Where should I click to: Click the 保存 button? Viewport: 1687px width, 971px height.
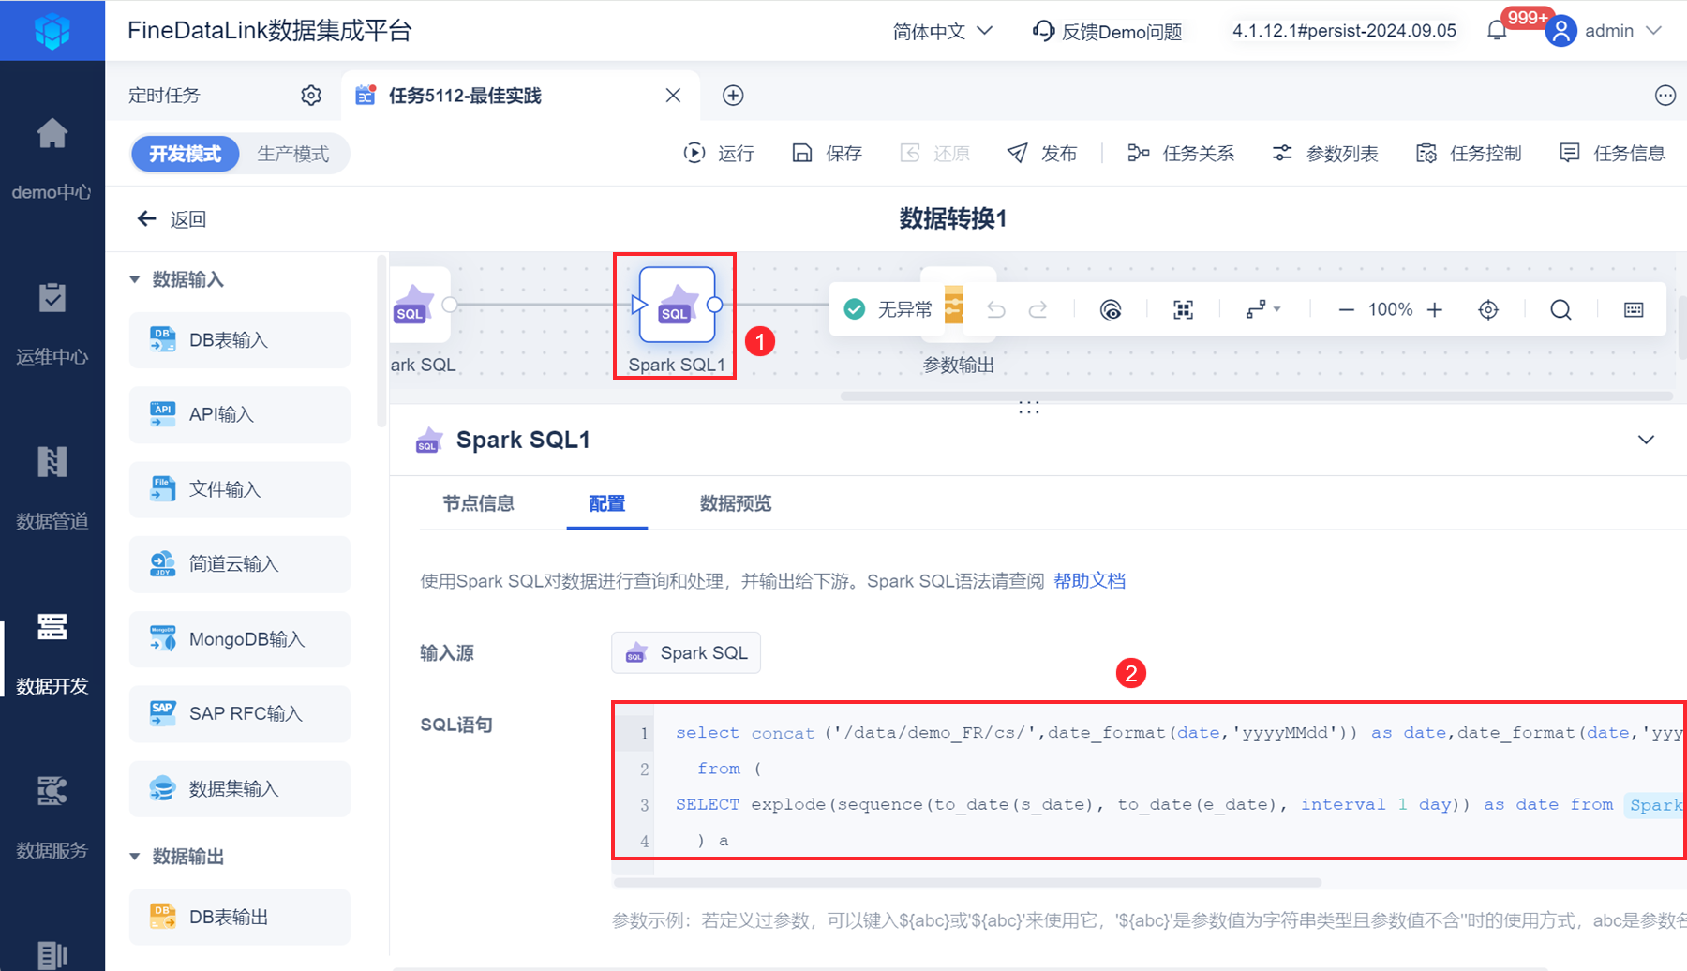click(827, 153)
